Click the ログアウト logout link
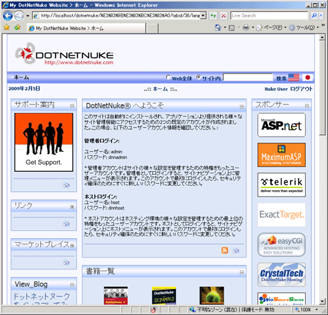Screen dimensions: 328x315 pyautogui.click(x=301, y=89)
